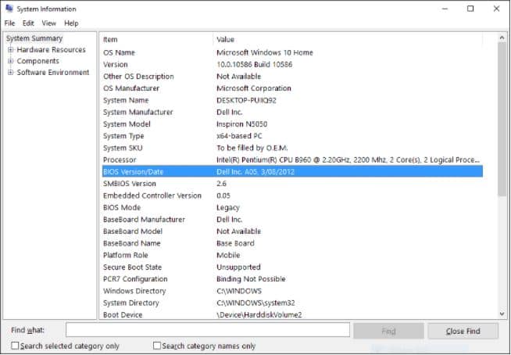Open the File menu
The image size is (511, 355).
click(9, 23)
